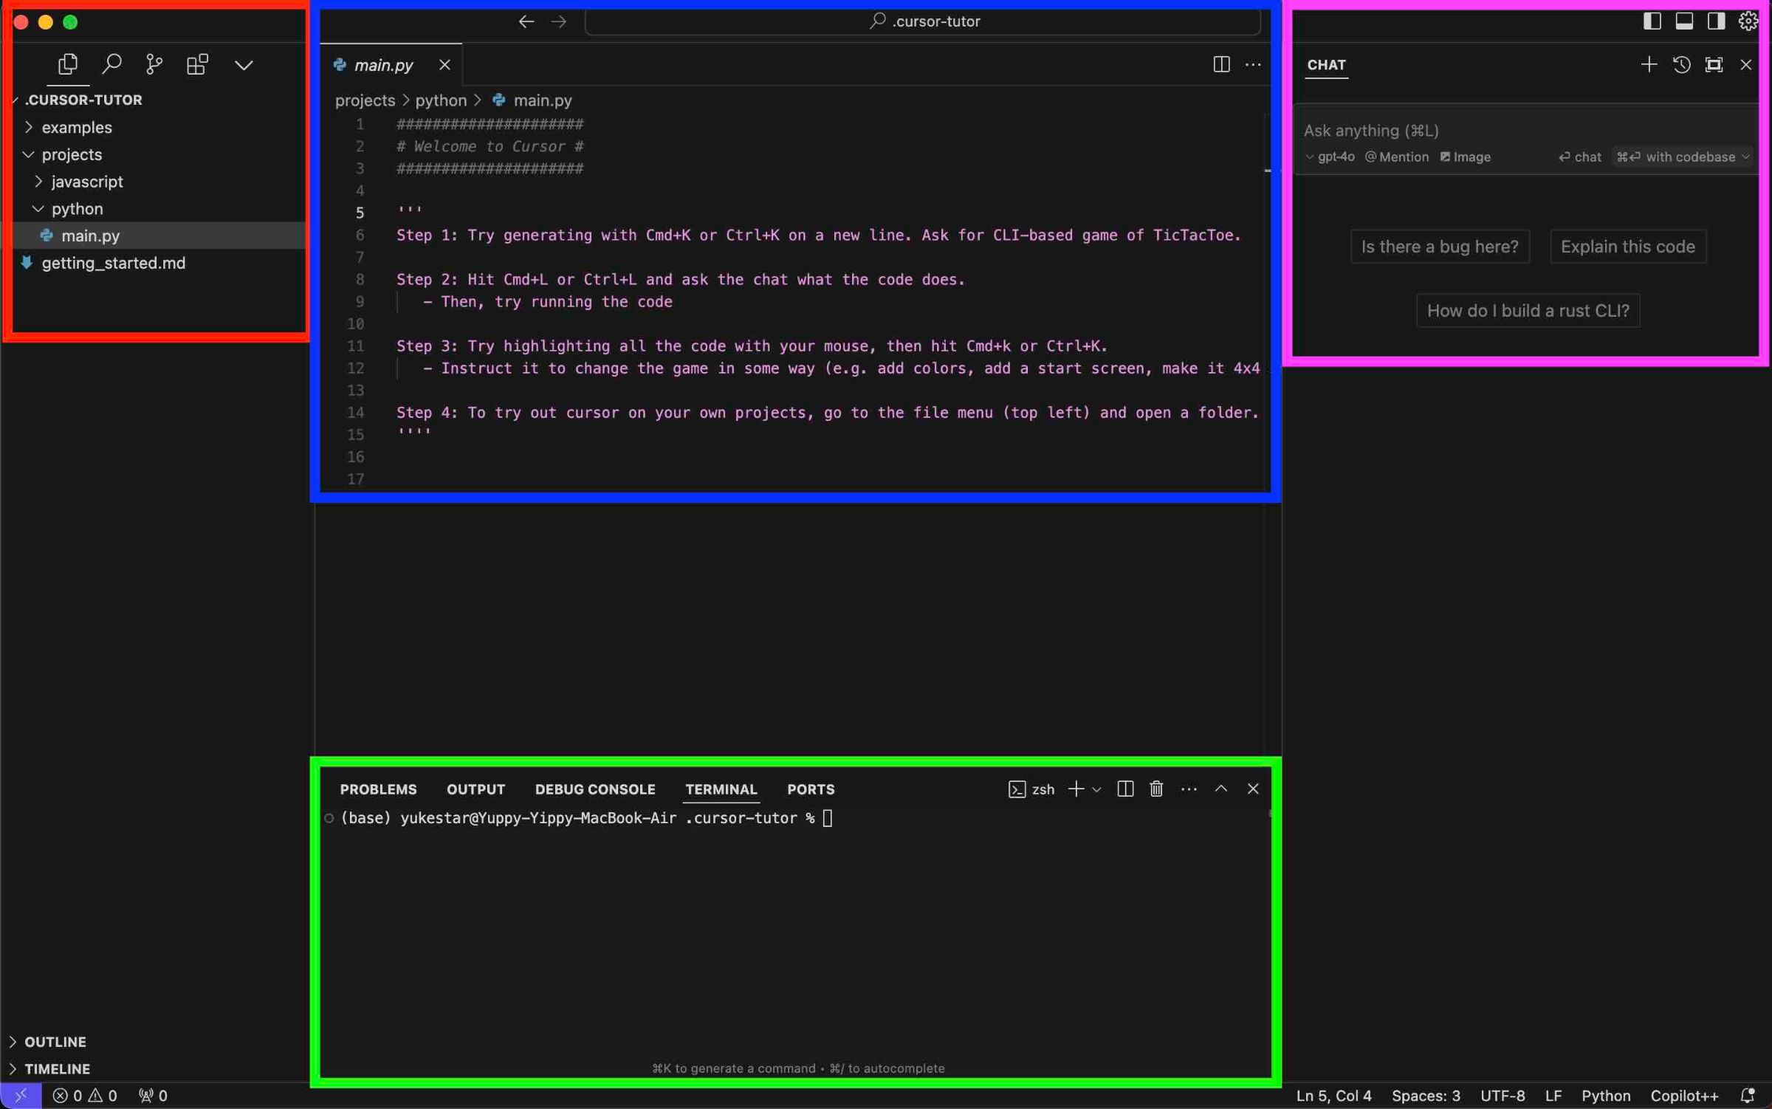This screenshot has height=1109, width=1772.
Task: Collapse the python folder
Action: coord(77,209)
